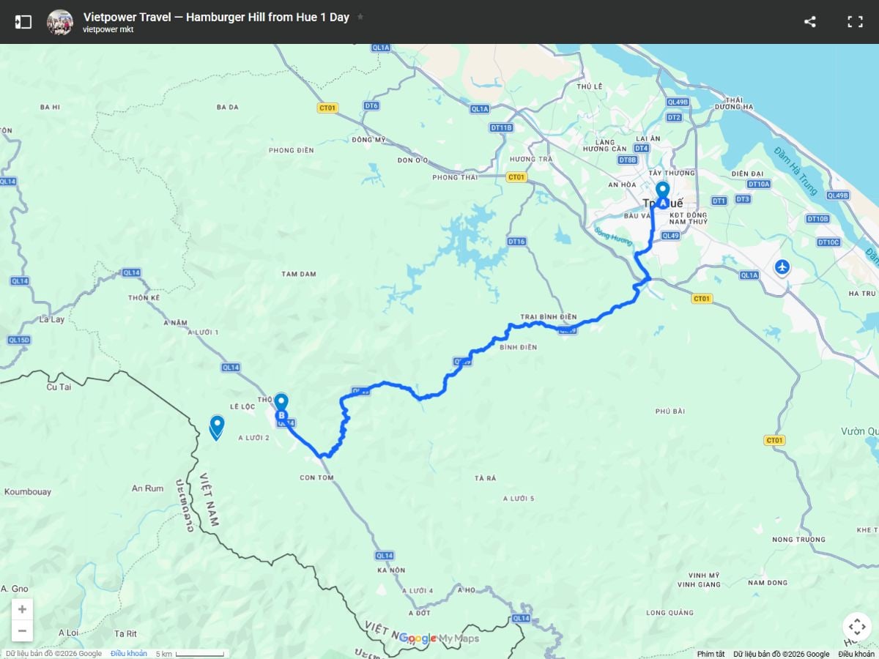Star this Hamburger Hill map
Viewport: 879px width, 659px height.
coord(360,16)
